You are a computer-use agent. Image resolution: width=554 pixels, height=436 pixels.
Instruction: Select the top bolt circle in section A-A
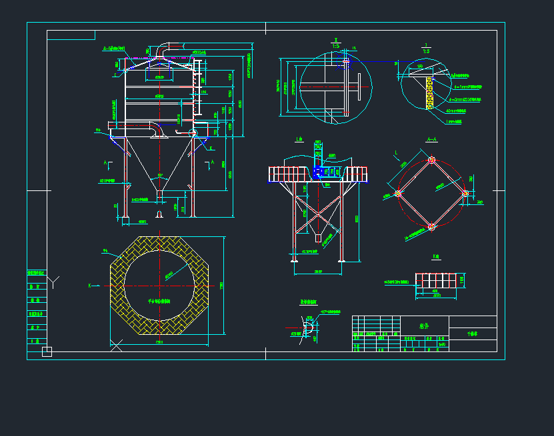click(x=431, y=160)
